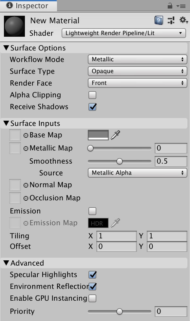Open shader help documentation with book icon
Viewport: 190px width, 321px height.
[x=159, y=20]
